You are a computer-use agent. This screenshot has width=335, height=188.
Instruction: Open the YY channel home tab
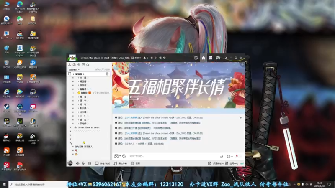click(x=203, y=58)
